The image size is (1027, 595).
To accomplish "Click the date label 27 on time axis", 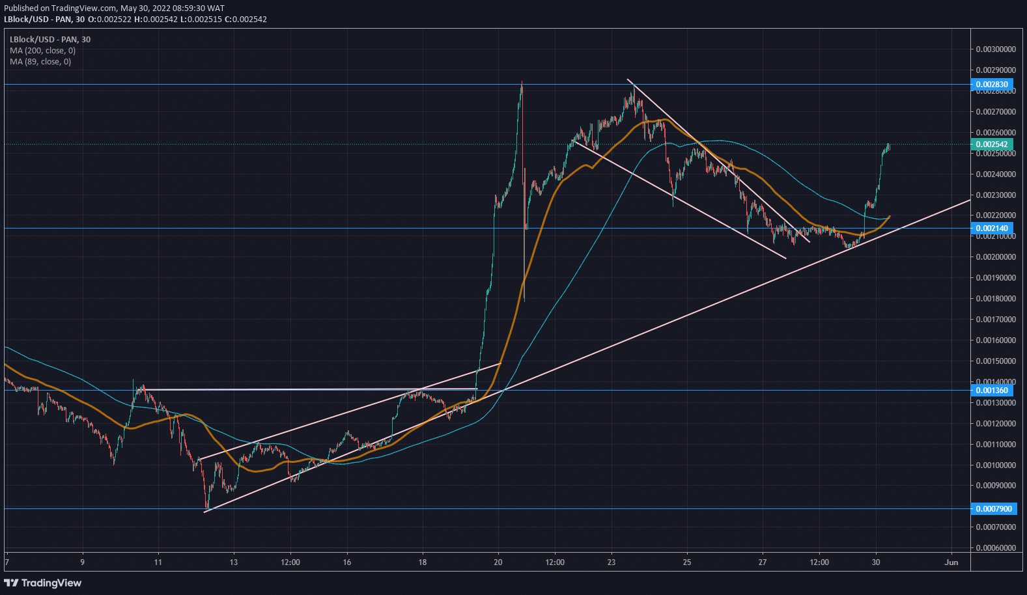I will click(763, 562).
